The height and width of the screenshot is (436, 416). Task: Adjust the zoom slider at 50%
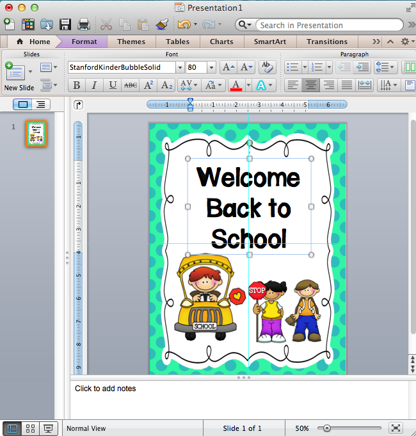pyautogui.click(x=327, y=428)
